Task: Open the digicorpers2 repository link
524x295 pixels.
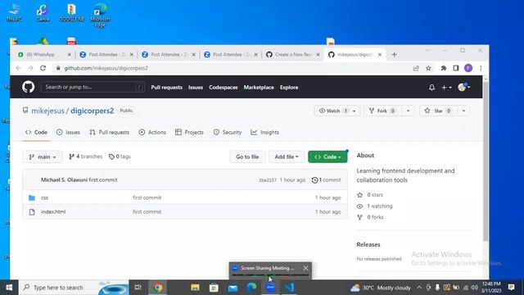Action: click(93, 111)
